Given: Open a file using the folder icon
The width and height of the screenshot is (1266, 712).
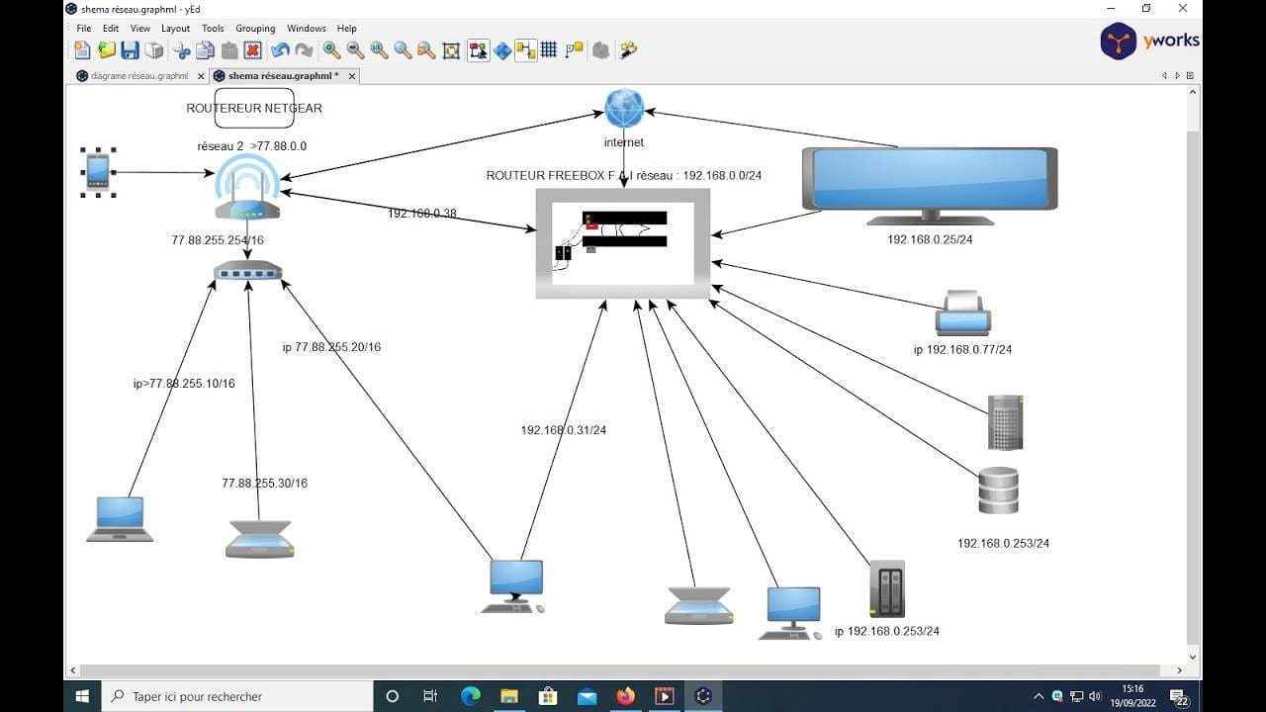Looking at the screenshot, I should pyautogui.click(x=106, y=50).
